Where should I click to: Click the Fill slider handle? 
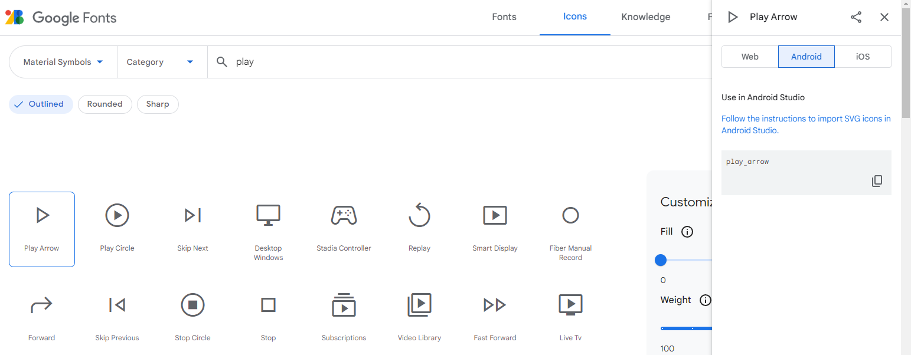coord(661,260)
